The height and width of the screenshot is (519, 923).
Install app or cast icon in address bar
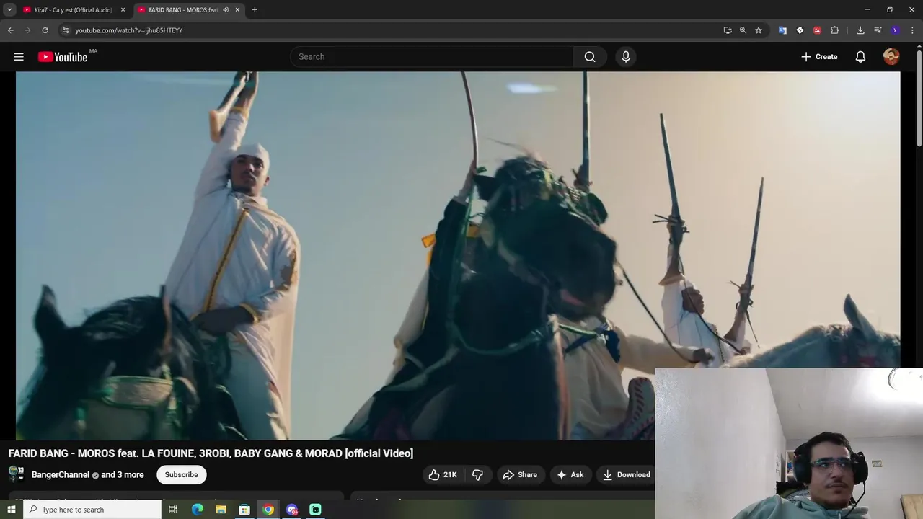(x=728, y=30)
